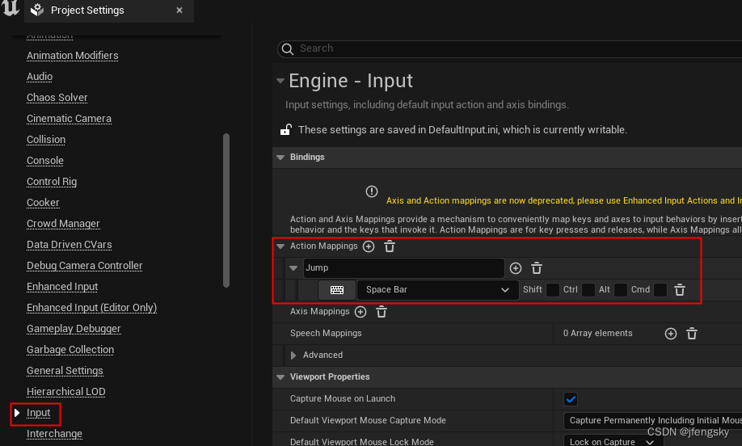
Task: Add a Speech Mappings array element
Action: [x=671, y=334]
